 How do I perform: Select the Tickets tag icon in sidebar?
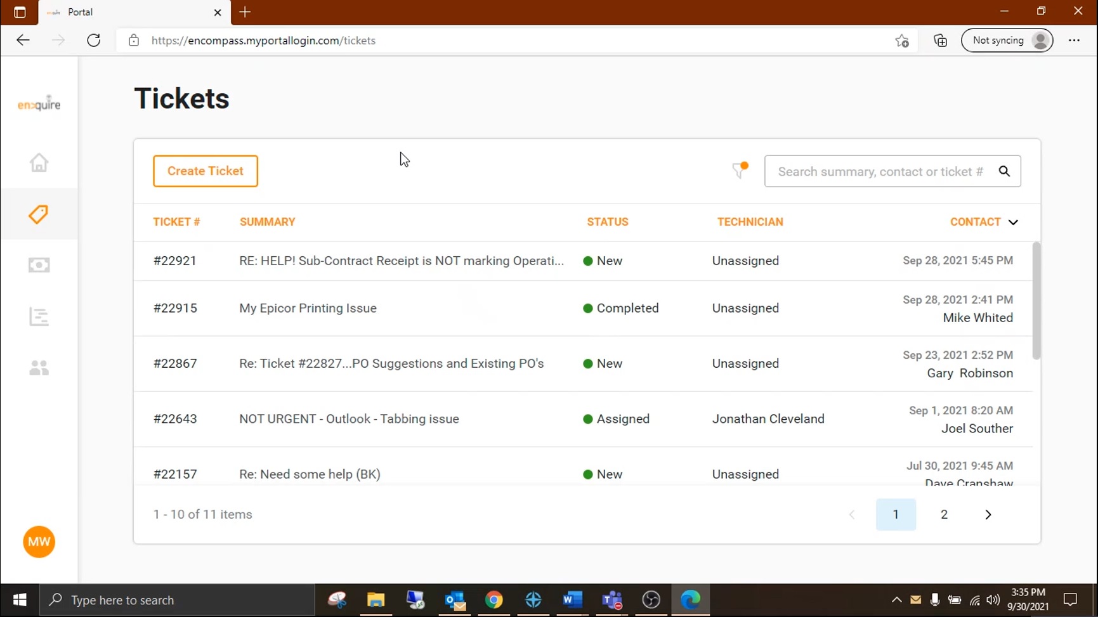click(39, 214)
